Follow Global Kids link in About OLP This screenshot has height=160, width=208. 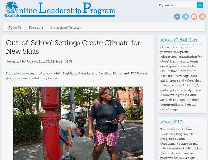click(x=174, y=129)
